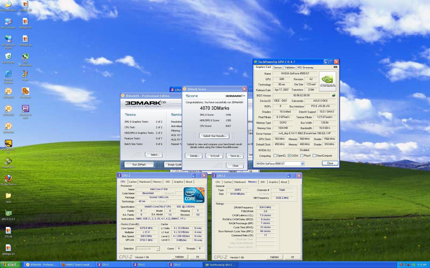Screen dimensions: 430x268
Task: Click GPU-Z camera screenshot icon
Action: (x=335, y=67)
